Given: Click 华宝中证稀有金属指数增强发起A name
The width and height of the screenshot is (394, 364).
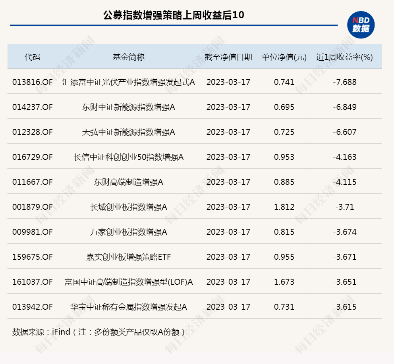Looking at the screenshot, I should [129, 307].
